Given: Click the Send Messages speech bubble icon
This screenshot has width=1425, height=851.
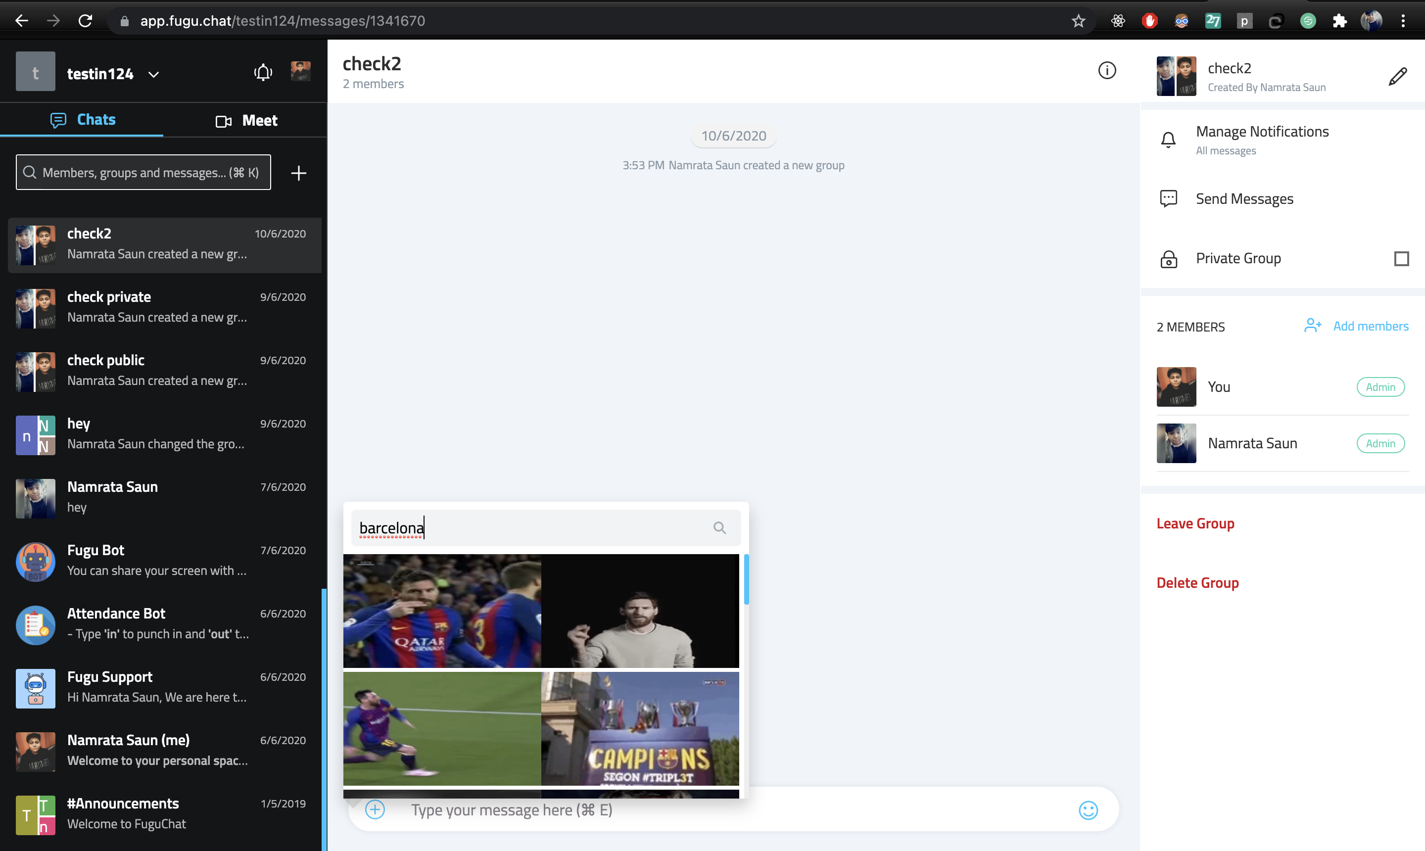Looking at the screenshot, I should [1168, 198].
